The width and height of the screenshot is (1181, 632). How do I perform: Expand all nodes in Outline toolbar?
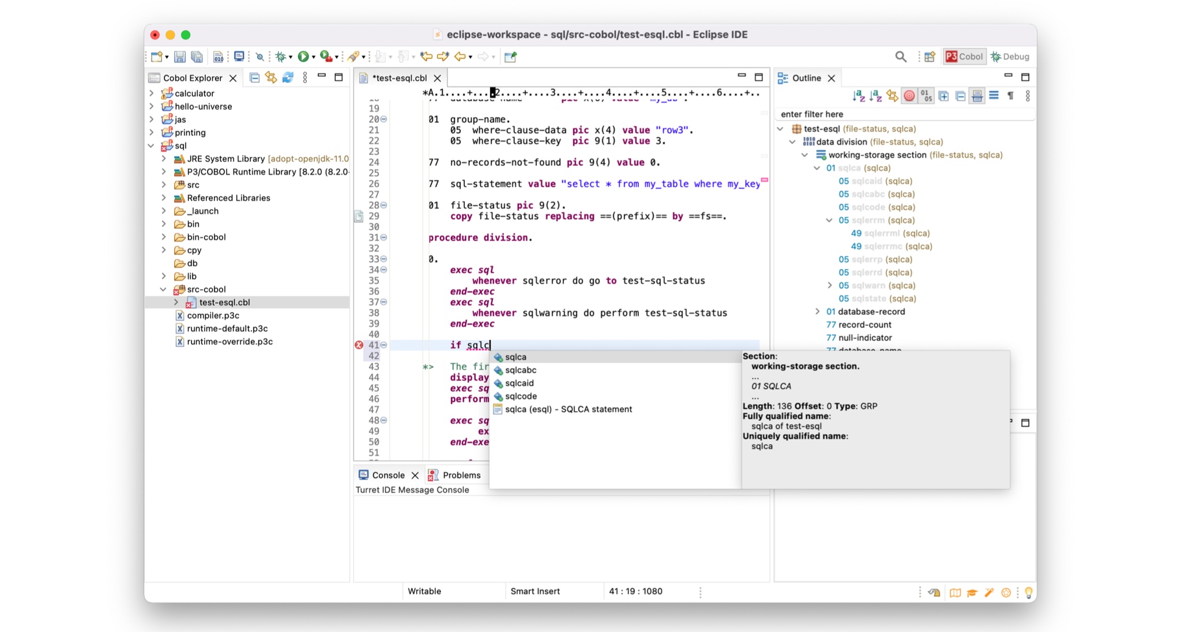coord(943,96)
